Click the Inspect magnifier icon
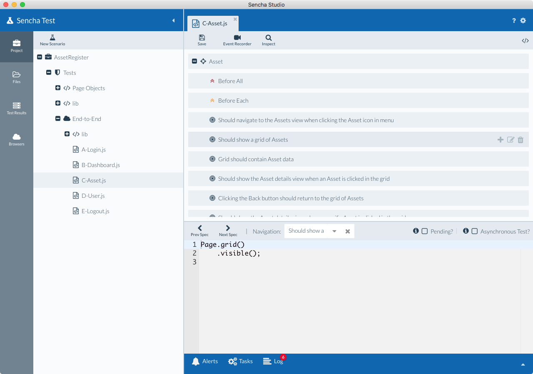This screenshot has width=533, height=374. click(x=269, y=38)
